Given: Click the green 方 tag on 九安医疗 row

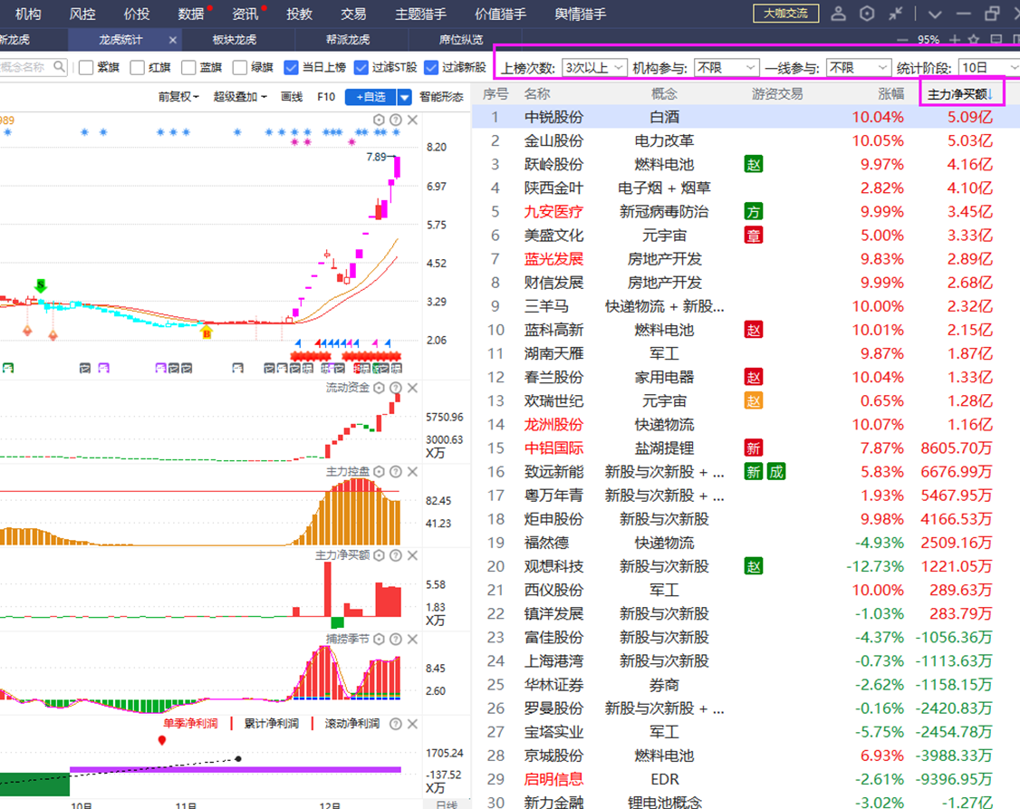Looking at the screenshot, I should click(x=754, y=211).
